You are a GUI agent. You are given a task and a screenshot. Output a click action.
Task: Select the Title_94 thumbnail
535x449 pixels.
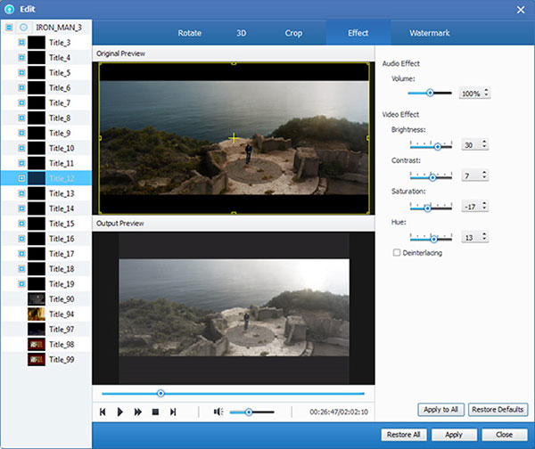pos(37,314)
